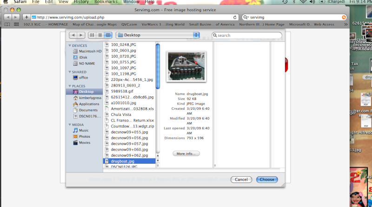Add bookmark with plus button

(27, 17)
